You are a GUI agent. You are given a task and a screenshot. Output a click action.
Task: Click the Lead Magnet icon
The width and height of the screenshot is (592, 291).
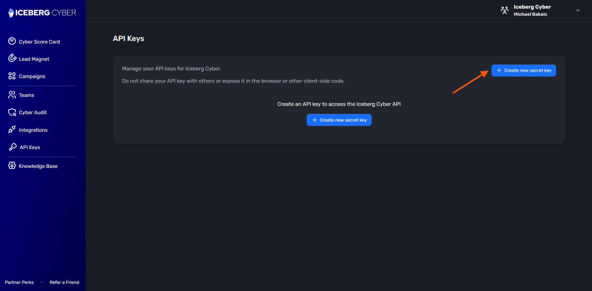coord(12,58)
